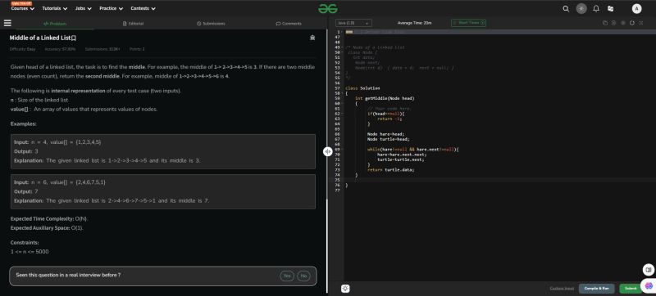
Task: Click the Custom Input link
Action: (562, 289)
